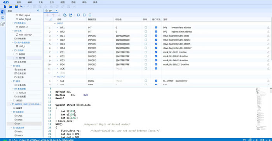Expand the Rack_0 tree node
Image resolution: width=272 pixels, height=141 pixels.
pyautogui.click(x=14, y=93)
